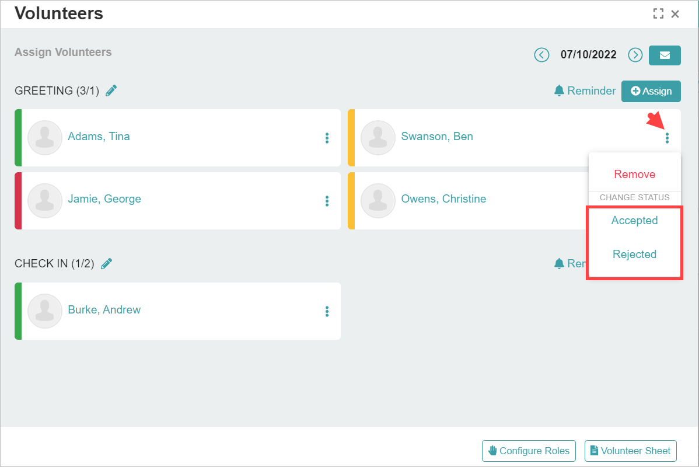Click three-dot menu for Swanson, Ben
699x467 pixels.
click(x=667, y=138)
